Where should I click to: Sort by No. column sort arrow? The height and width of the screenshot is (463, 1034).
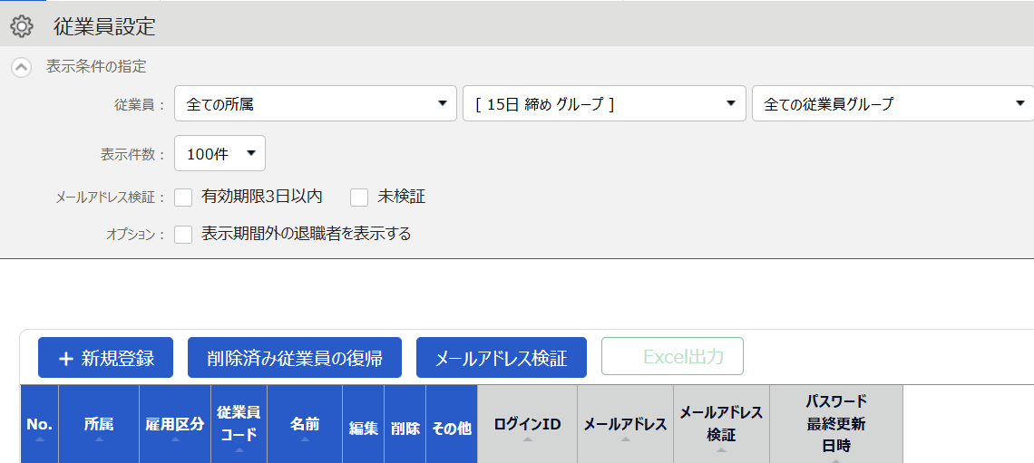coord(40,439)
